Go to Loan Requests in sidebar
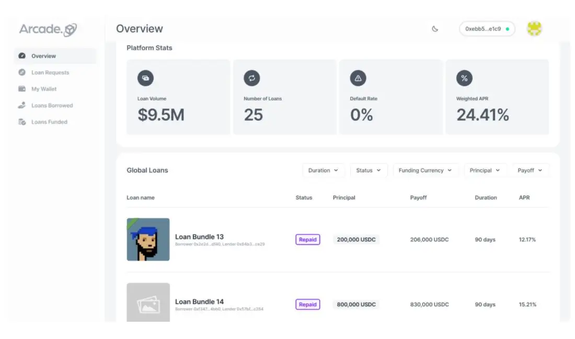The width and height of the screenshot is (575, 339). click(50, 73)
